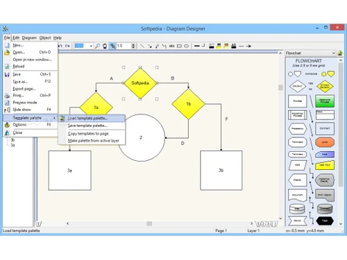This screenshot has width=347, height=260.
Task: Select the rectangle shape tool
Action: pyautogui.click(x=179, y=46)
